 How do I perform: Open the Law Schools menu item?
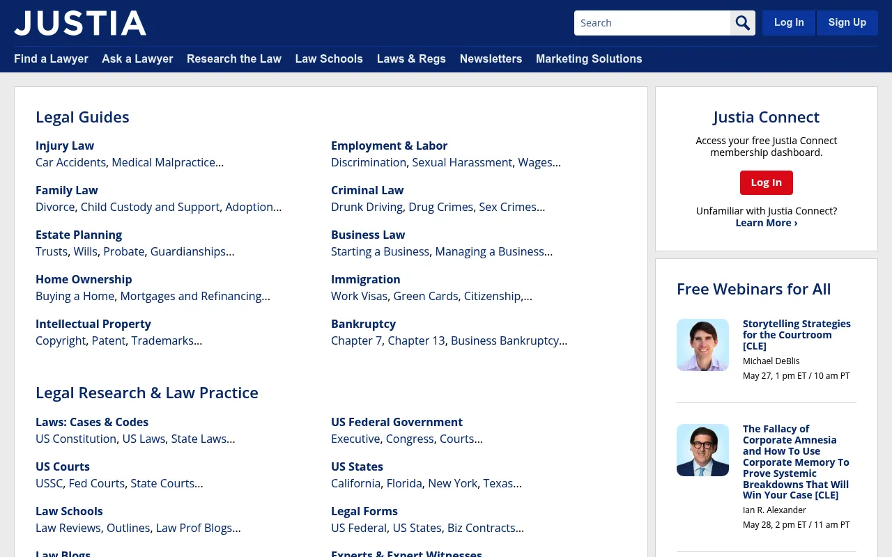329,59
